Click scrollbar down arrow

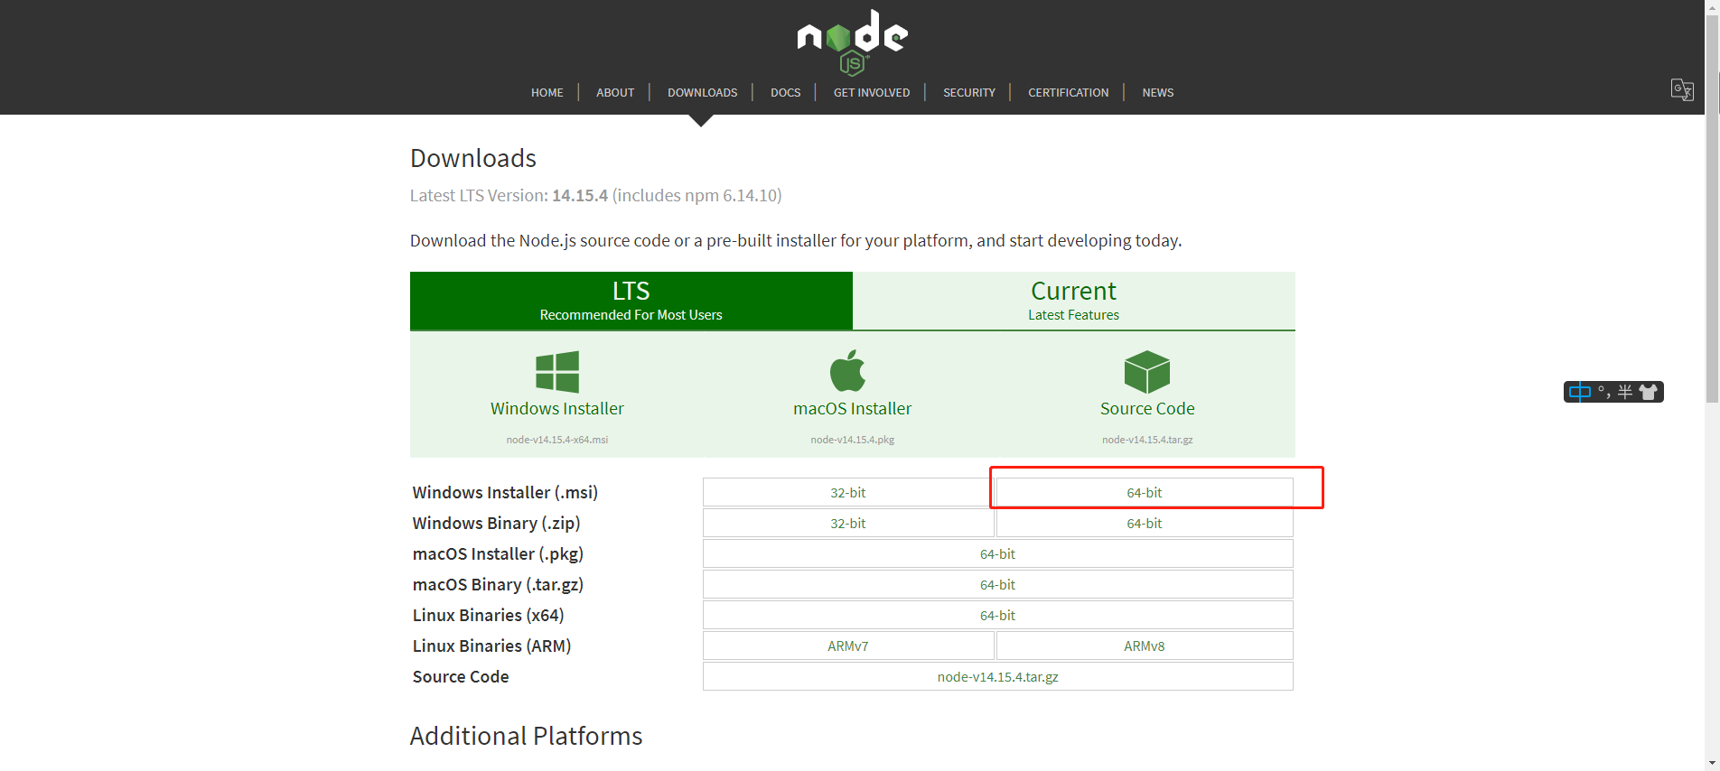pos(1712,764)
